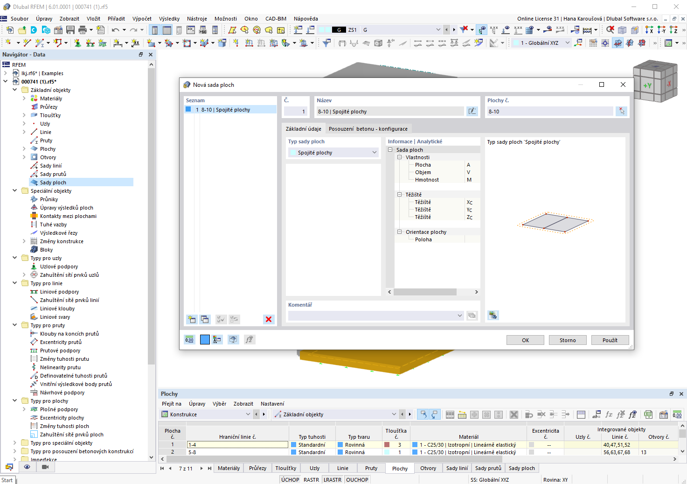This screenshot has height=484, width=687.
Task: Toggle the highlighted view mode button near Globální XYZ
Action: pos(618,43)
